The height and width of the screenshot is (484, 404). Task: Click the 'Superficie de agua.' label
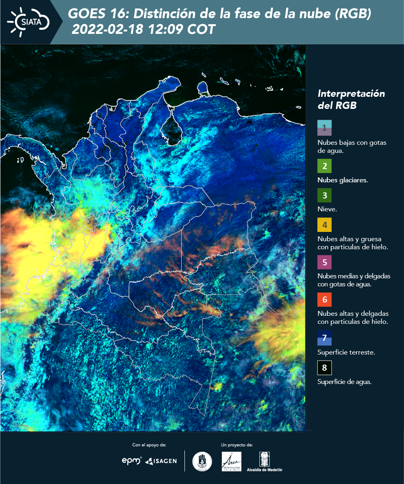coord(344,382)
